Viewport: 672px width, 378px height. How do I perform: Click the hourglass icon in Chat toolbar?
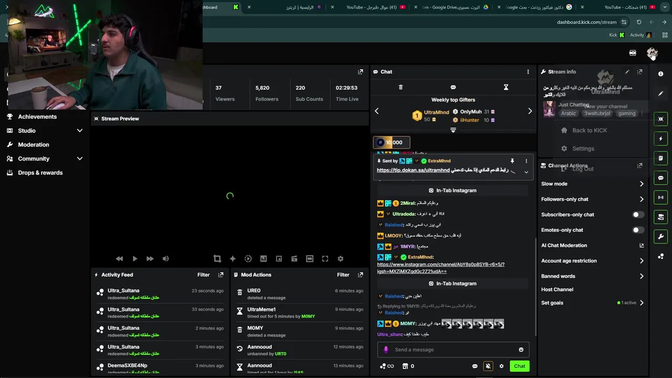pos(506,87)
